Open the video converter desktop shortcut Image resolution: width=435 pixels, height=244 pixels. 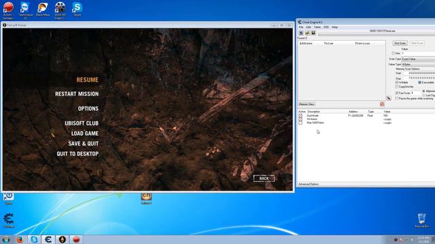(60, 11)
